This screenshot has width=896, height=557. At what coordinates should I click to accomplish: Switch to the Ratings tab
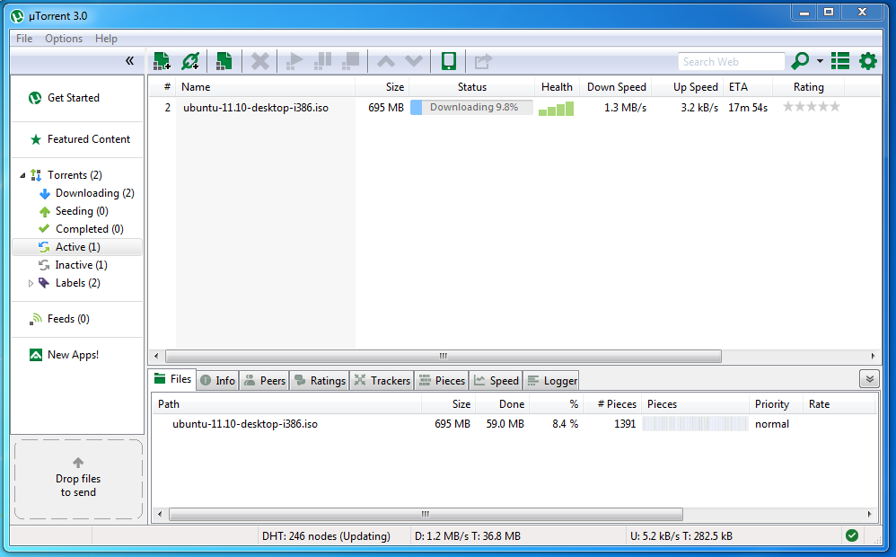[x=320, y=380]
